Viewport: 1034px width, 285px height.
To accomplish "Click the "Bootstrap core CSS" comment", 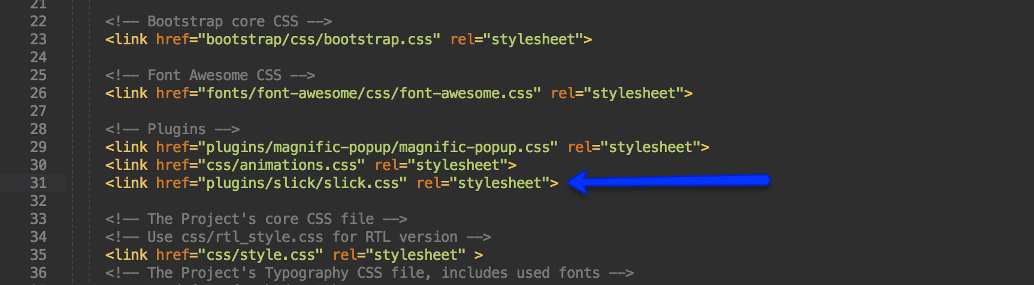I will pyautogui.click(x=219, y=22).
